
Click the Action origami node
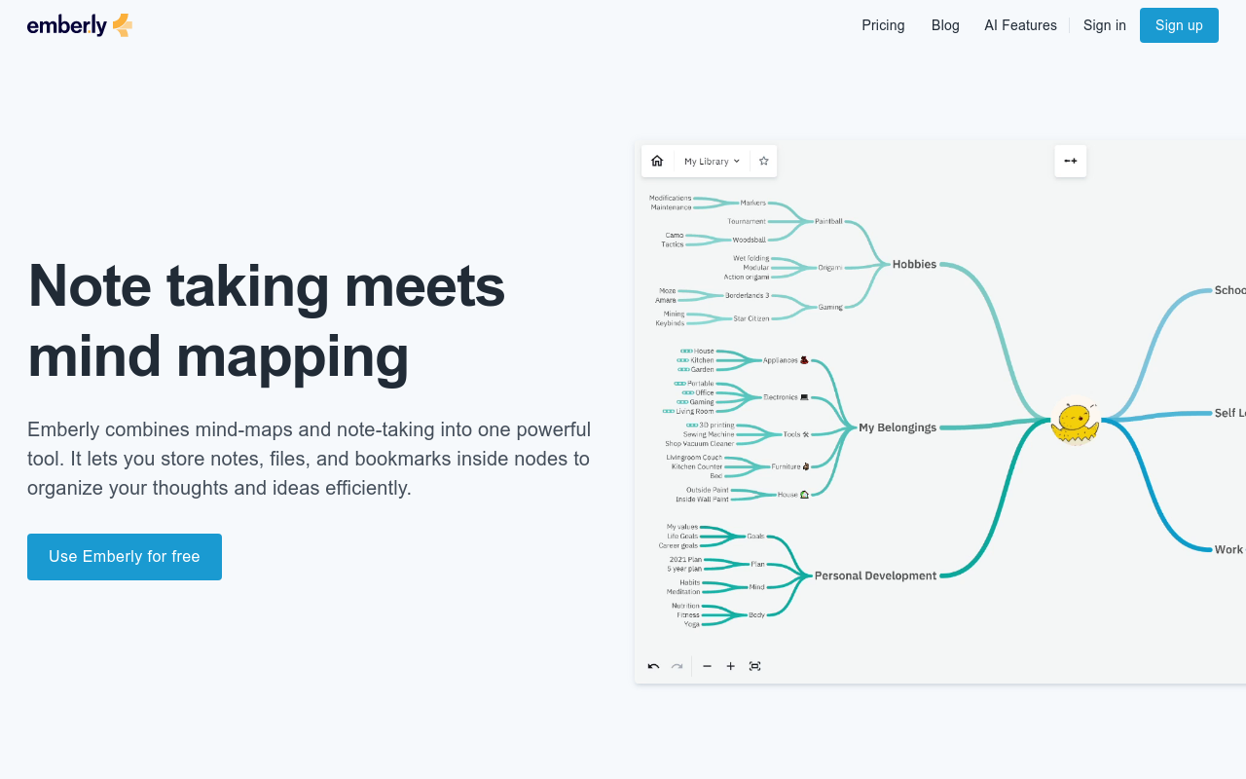pyautogui.click(x=746, y=277)
